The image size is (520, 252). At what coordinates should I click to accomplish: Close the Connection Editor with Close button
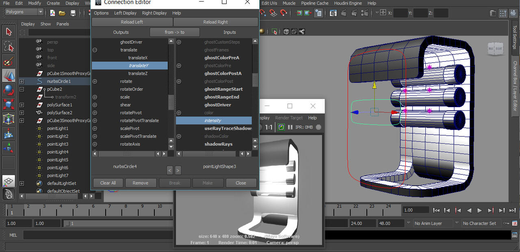[x=241, y=183]
